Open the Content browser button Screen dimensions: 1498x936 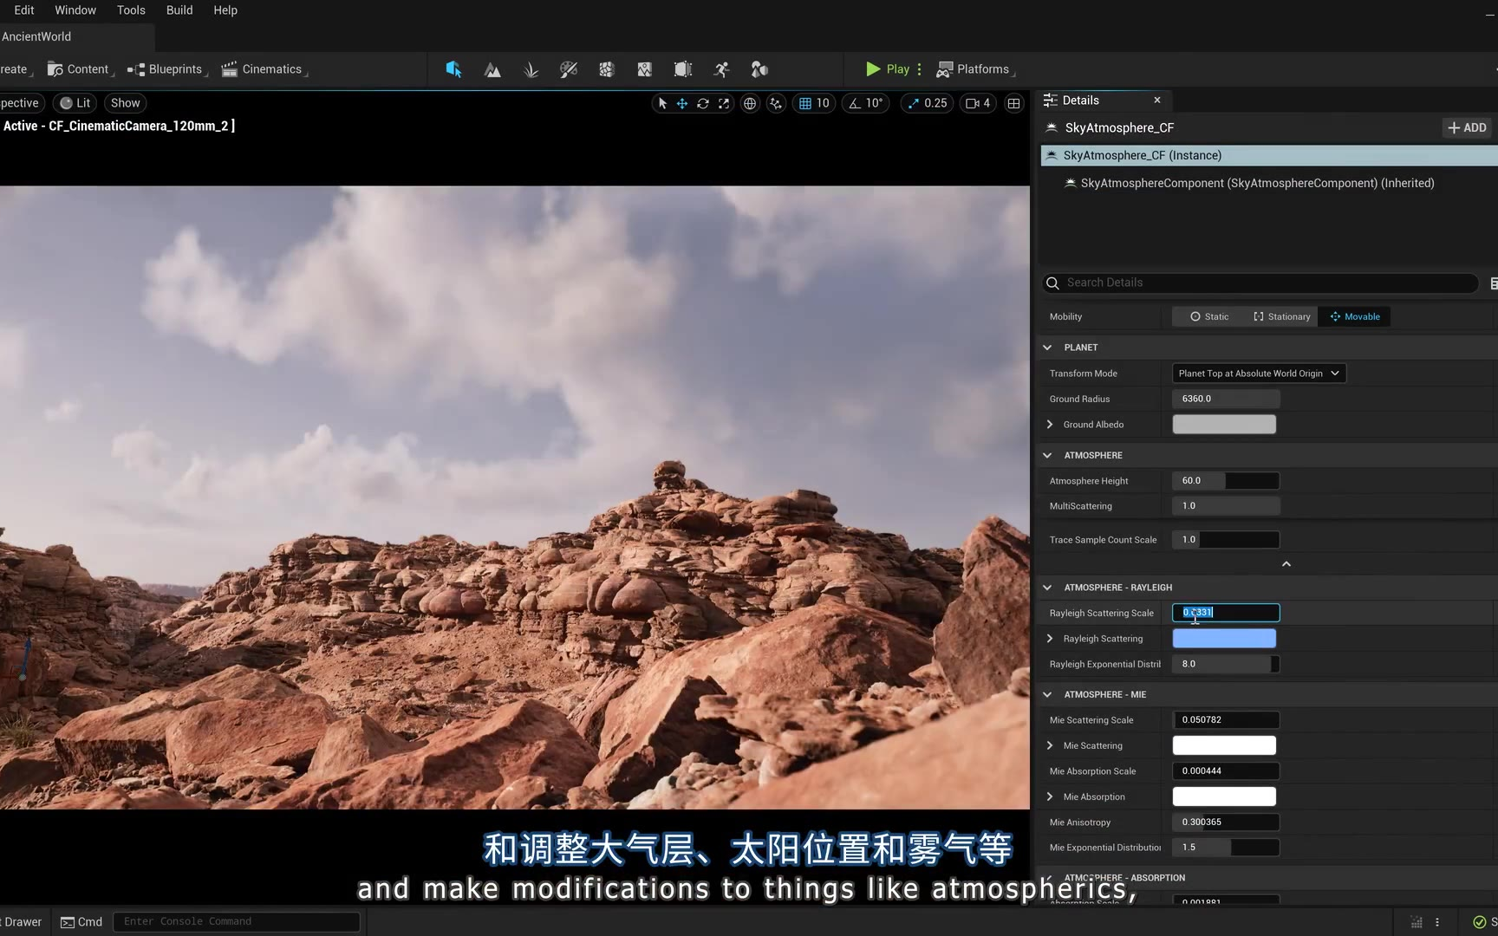tap(80, 69)
